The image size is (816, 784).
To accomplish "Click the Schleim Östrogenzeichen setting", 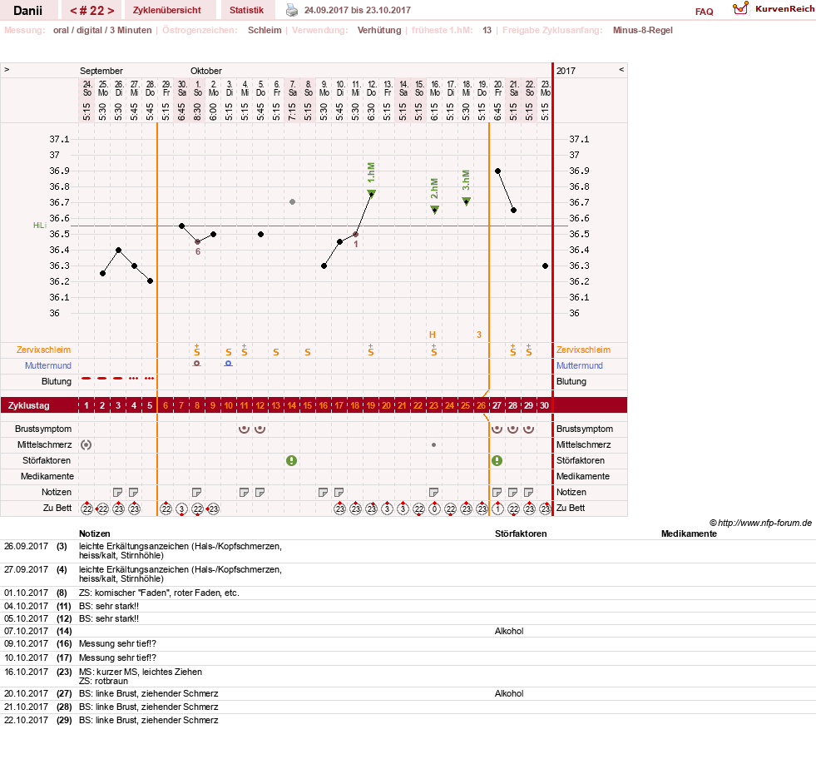I will tap(265, 30).
